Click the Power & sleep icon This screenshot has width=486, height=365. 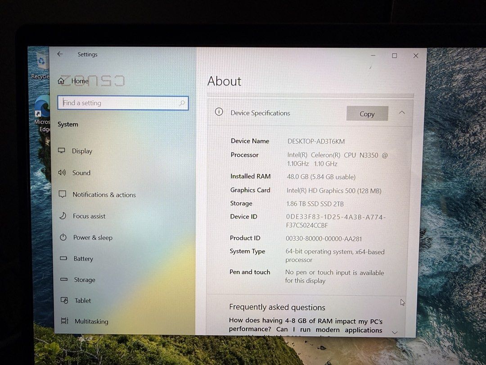(63, 237)
